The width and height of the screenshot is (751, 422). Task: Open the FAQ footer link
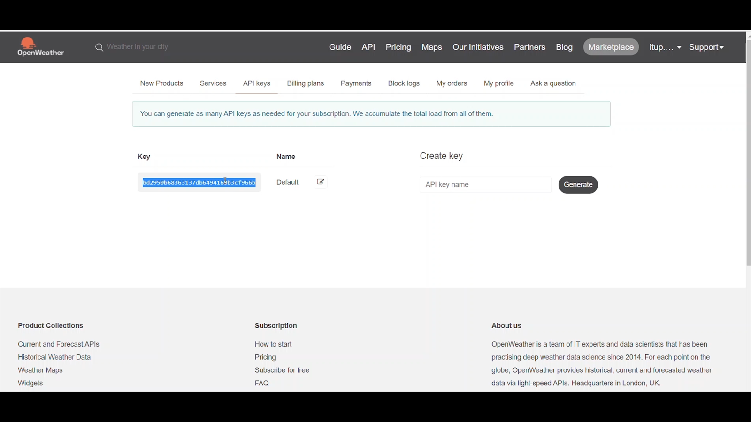point(262,384)
